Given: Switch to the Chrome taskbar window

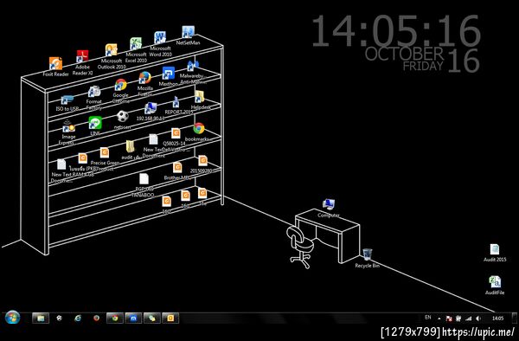Looking at the screenshot, I should point(115,318).
